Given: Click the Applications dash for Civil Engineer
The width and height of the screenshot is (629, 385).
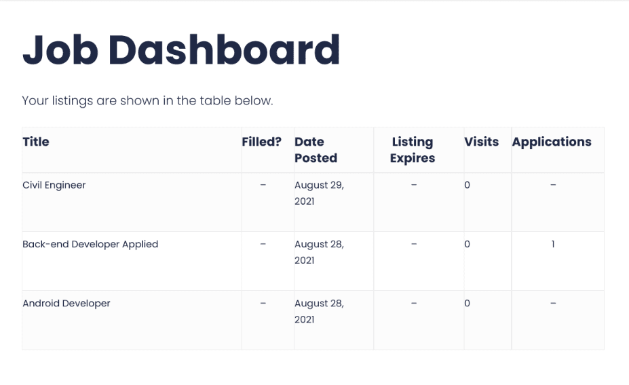Looking at the screenshot, I should click(553, 185).
